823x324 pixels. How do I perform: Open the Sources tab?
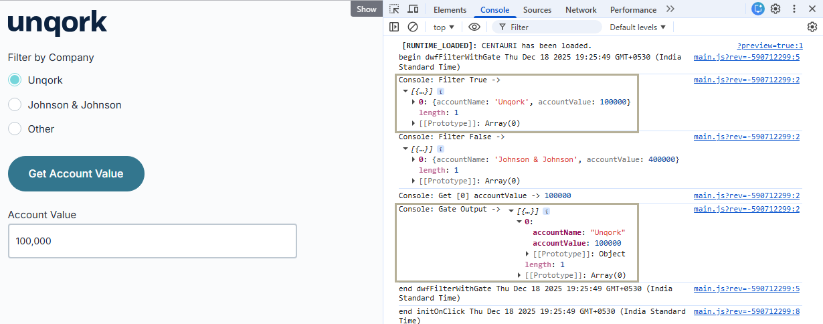537,9
